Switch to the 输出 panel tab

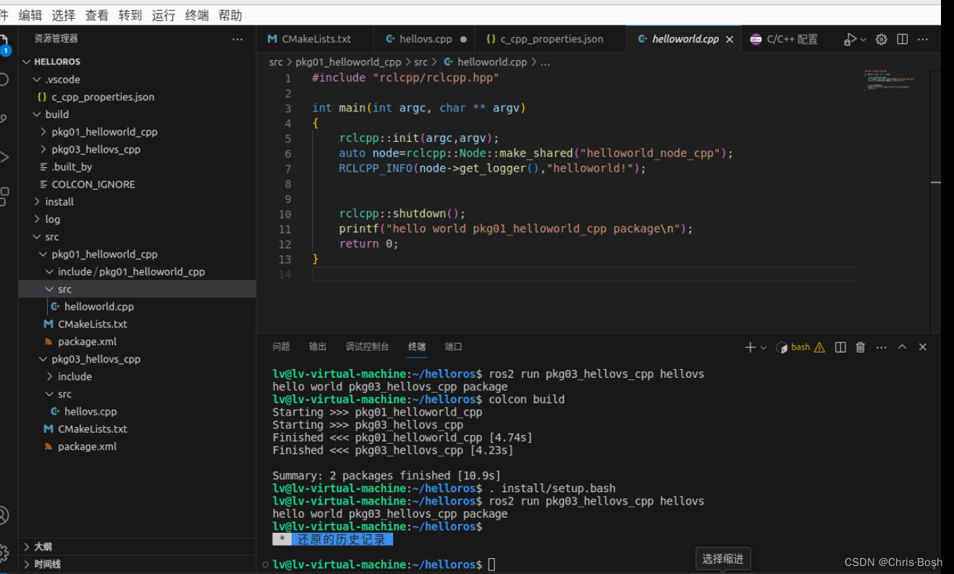[318, 347]
